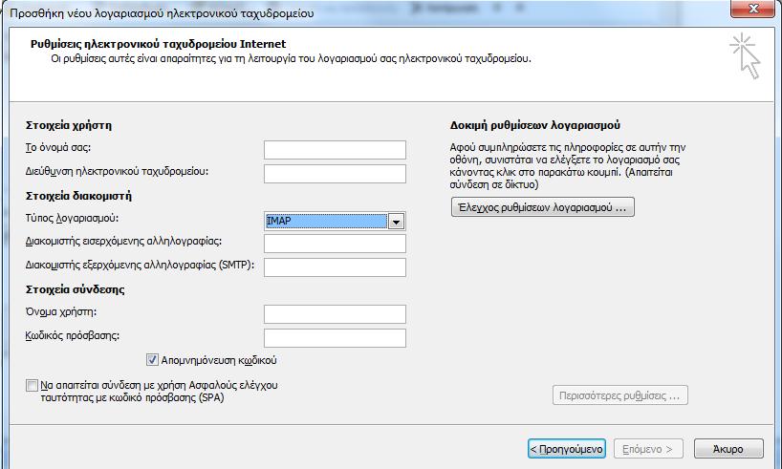This screenshot has width=782, height=469.
Task: Click the 'Δοκιμή ρυθμίσεων λογαριασμού' heading
Action: coord(534,125)
